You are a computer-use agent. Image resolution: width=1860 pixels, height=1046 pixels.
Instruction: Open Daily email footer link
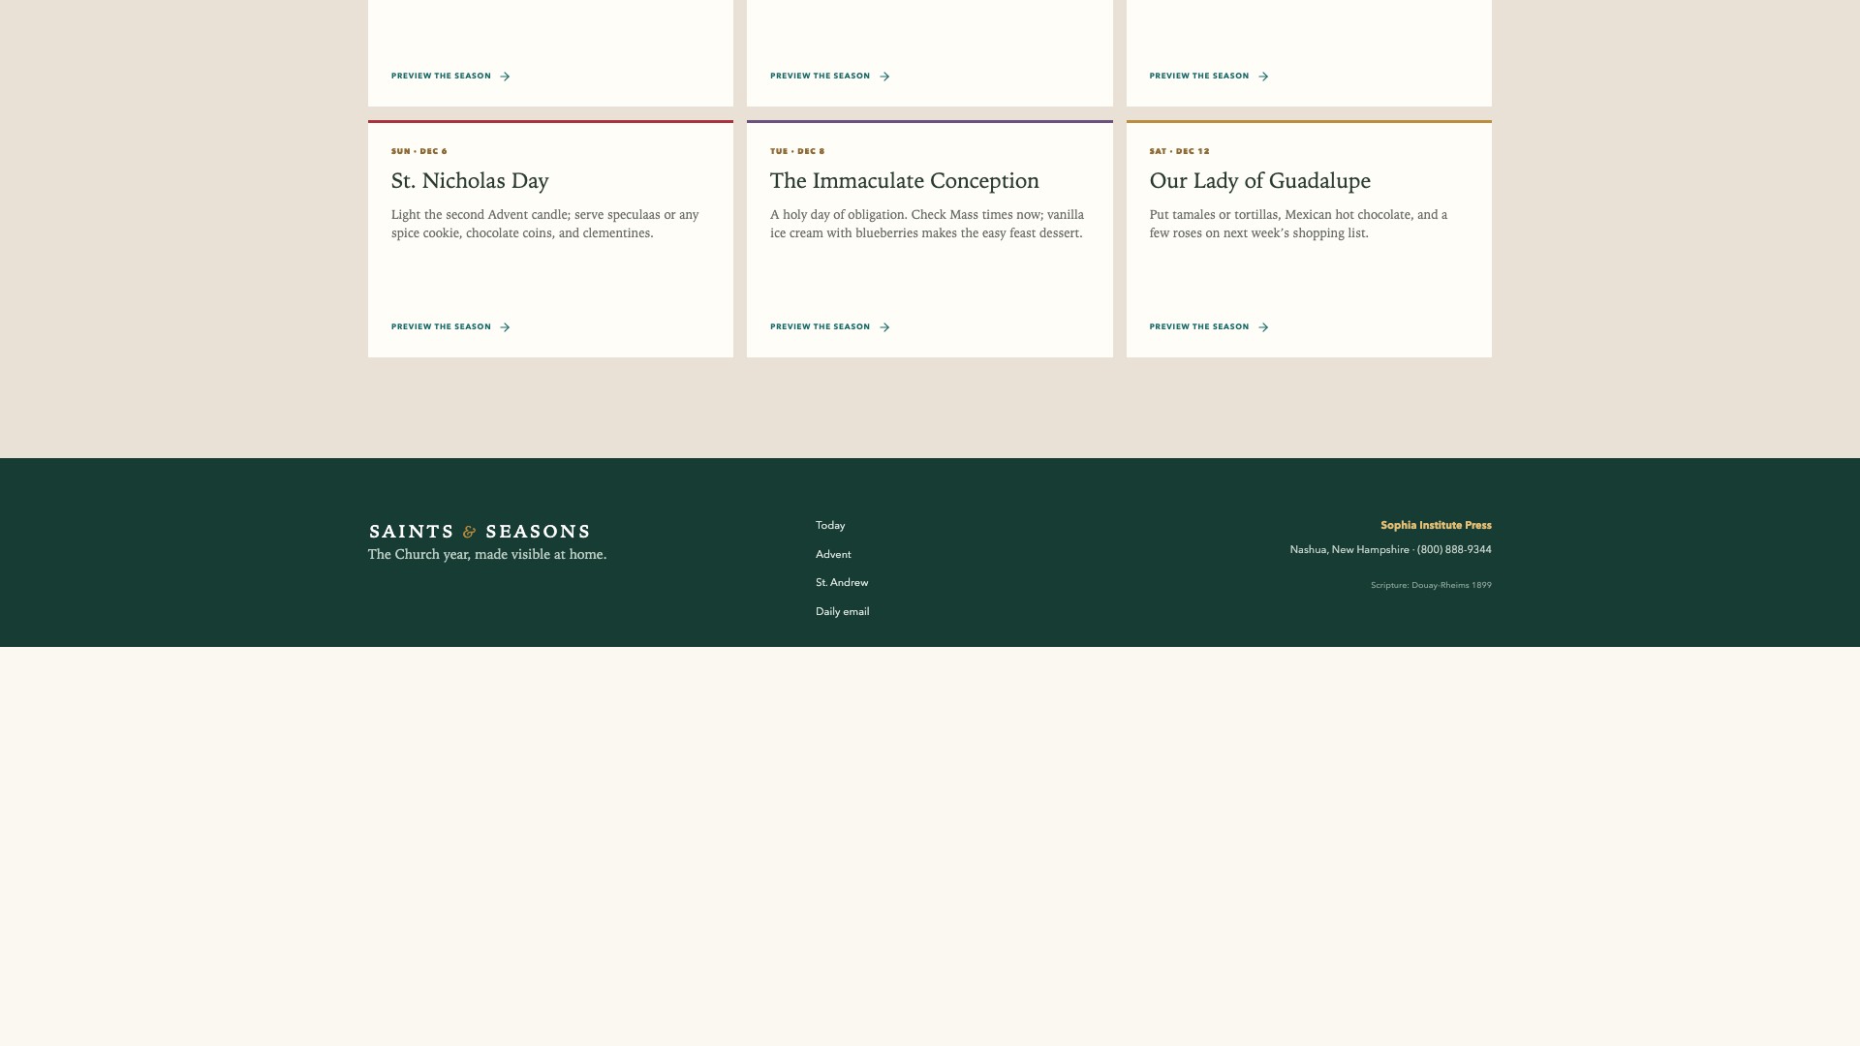[x=842, y=611]
